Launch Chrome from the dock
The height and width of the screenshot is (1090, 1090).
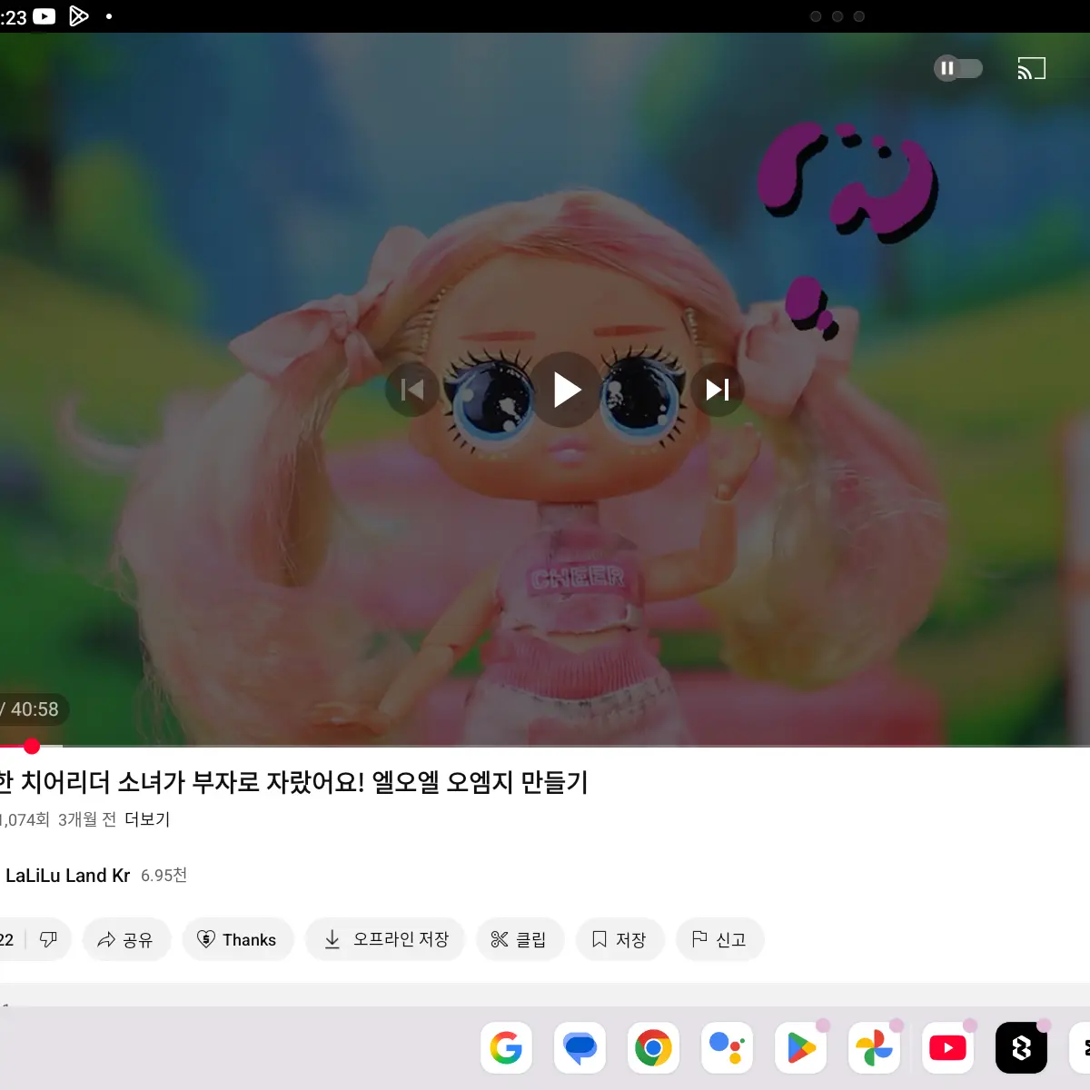653,1048
